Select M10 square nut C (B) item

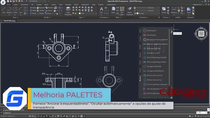click(x=152, y=49)
